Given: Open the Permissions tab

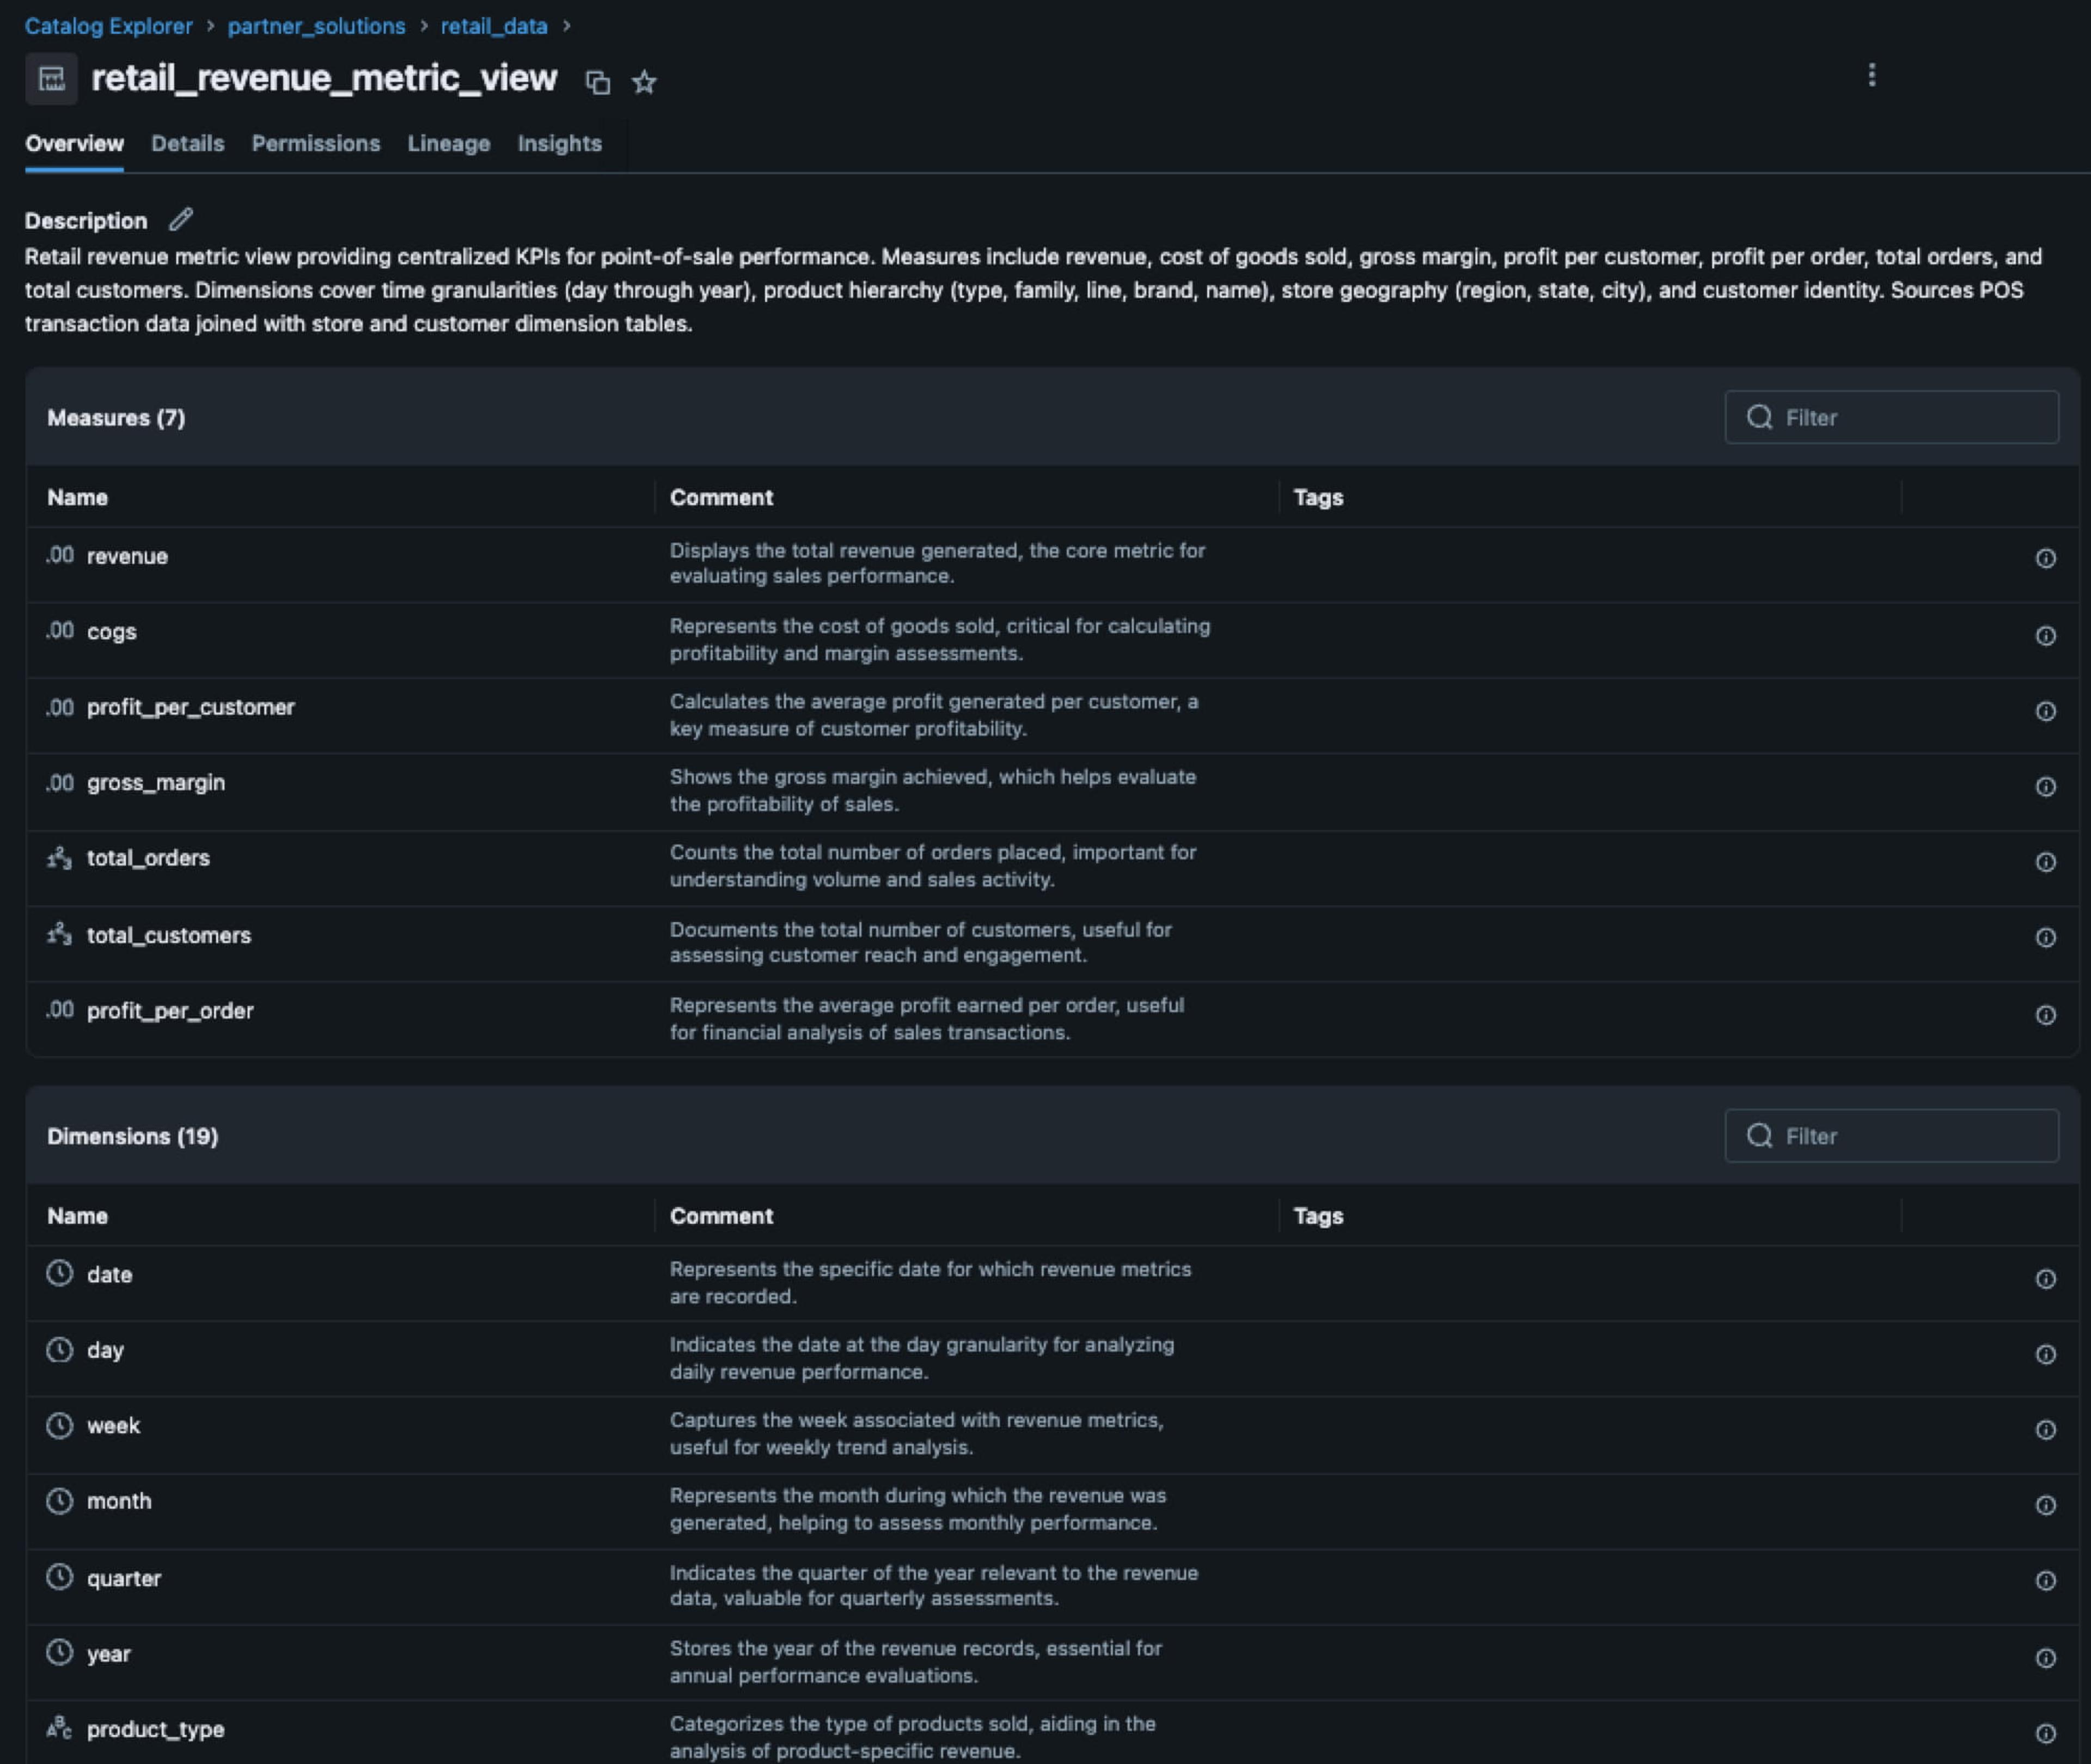Looking at the screenshot, I should pyautogui.click(x=315, y=143).
